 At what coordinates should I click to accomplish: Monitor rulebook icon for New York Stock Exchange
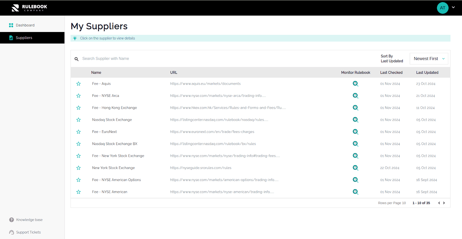click(355, 168)
